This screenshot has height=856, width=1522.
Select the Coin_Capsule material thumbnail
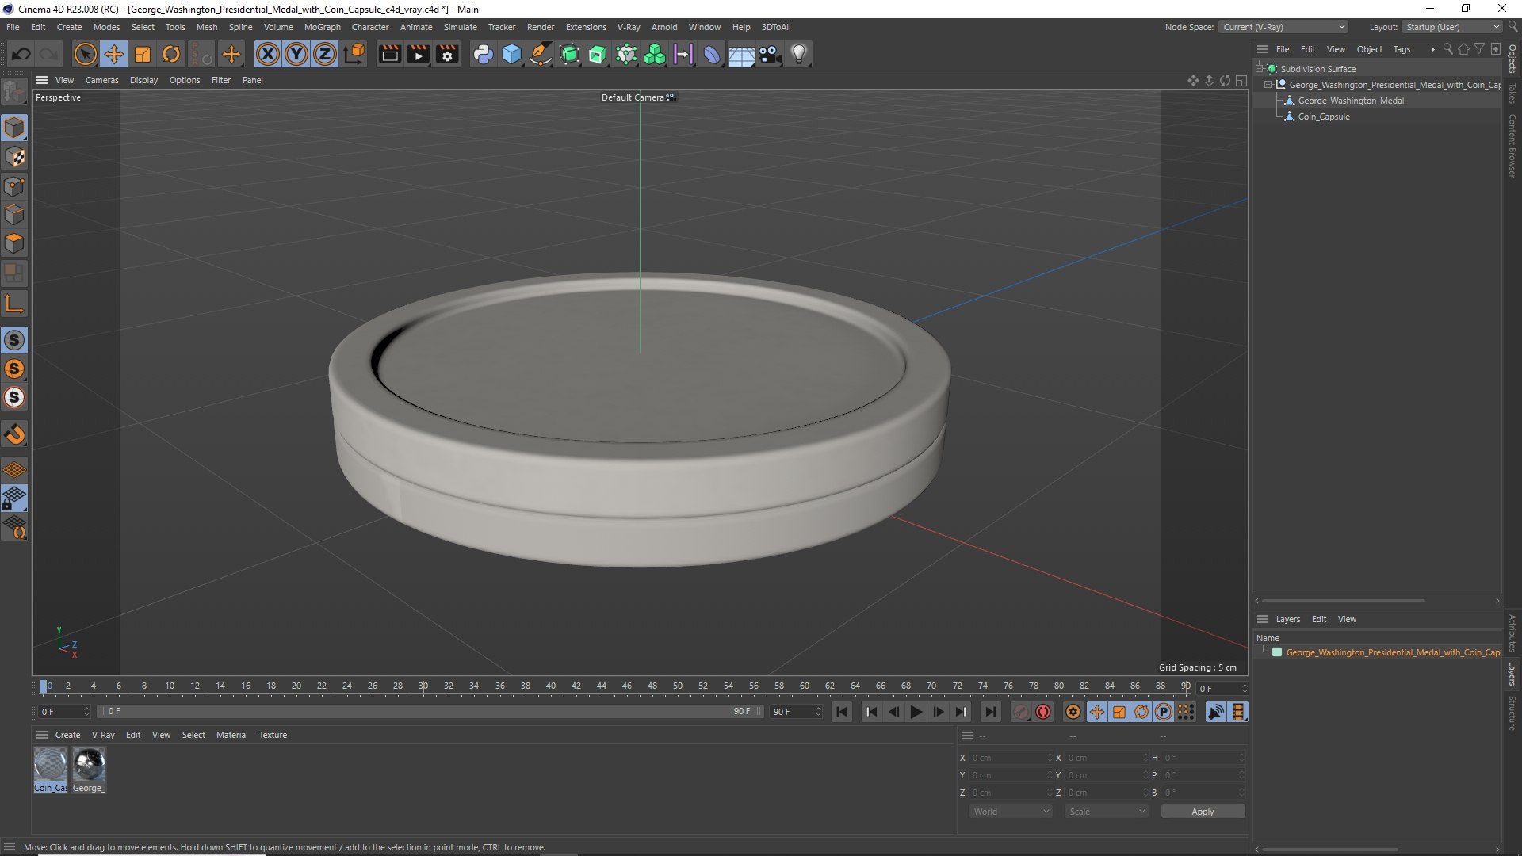[x=50, y=770]
